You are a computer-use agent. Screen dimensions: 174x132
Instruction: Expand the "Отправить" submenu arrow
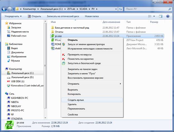(x=120, y=84)
